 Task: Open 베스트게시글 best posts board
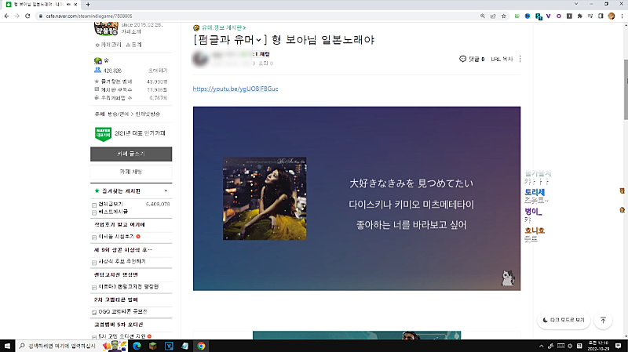(x=113, y=212)
